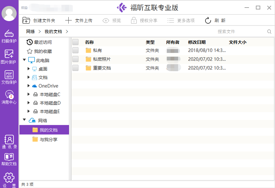
Task: Click the 刷新 refresh icon
Action: (208, 20)
